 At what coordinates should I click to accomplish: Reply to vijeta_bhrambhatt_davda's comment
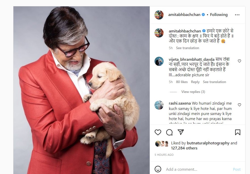(x=195, y=82)
